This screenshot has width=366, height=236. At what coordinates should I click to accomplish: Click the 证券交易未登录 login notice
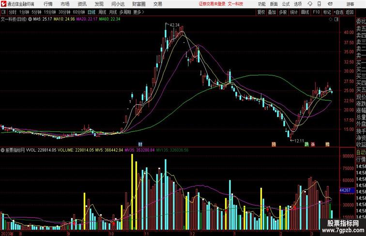(212, 4)
